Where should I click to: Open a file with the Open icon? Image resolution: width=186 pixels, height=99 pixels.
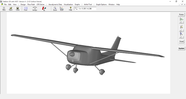coord(11,9)
